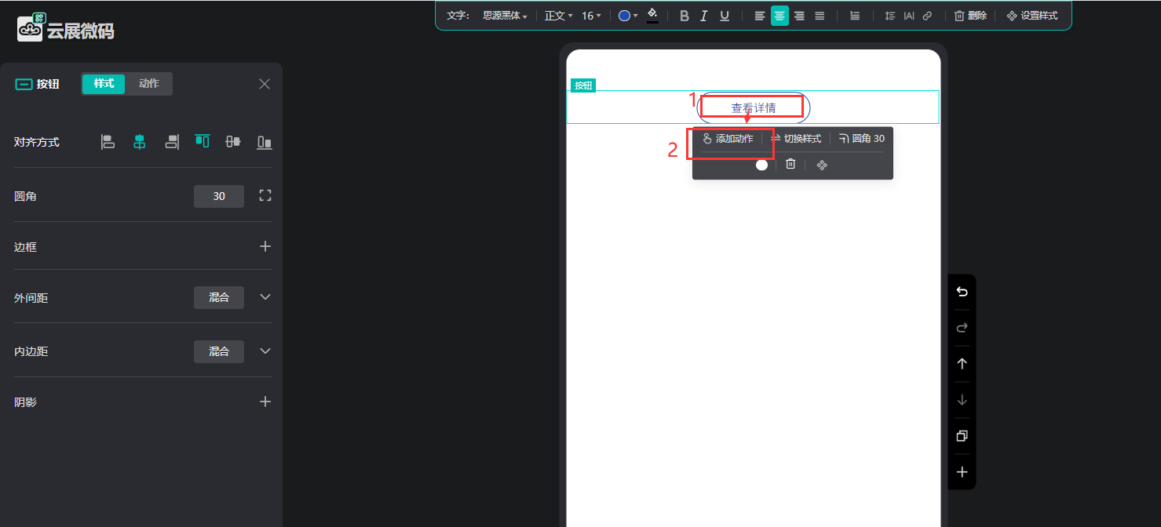Select the 样式 tab
The height and width of the screenshot is (527, 1161).
pyautogui.click(x=104, y=84)
